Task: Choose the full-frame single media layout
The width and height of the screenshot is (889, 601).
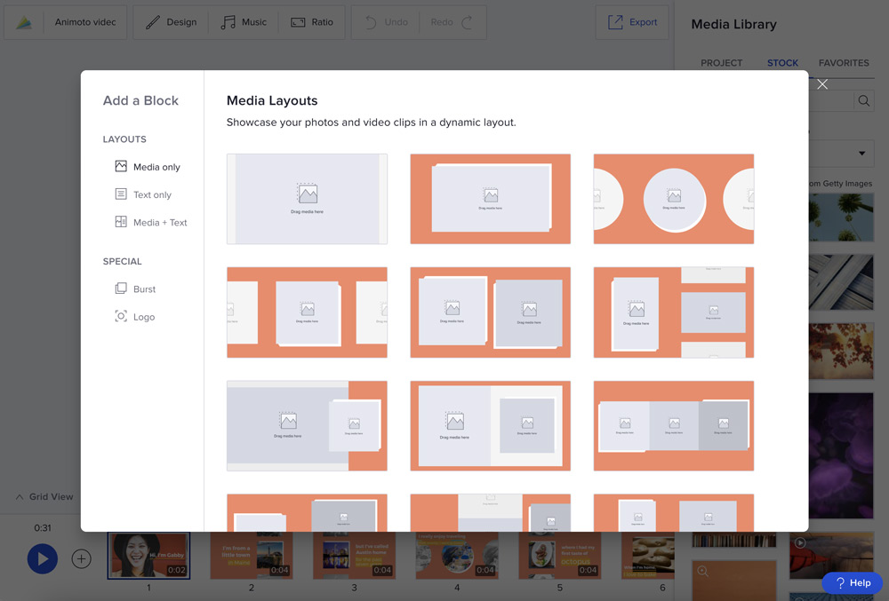Action: tap(307, 199)
